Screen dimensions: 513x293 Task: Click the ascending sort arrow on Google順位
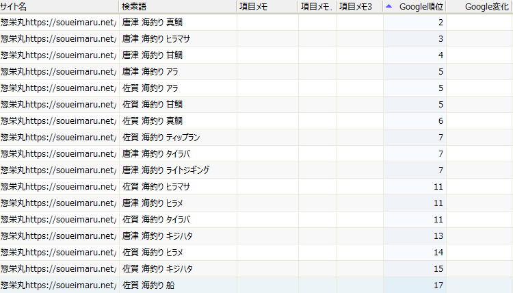(389, 6)
